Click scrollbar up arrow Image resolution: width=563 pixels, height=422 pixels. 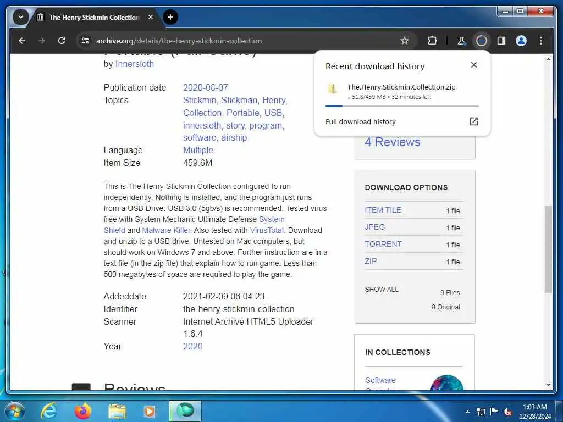pyautogui.click(x=548, y=58)
